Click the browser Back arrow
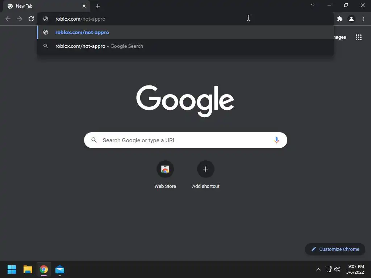The image size is (371, 278). click(8, 19)
